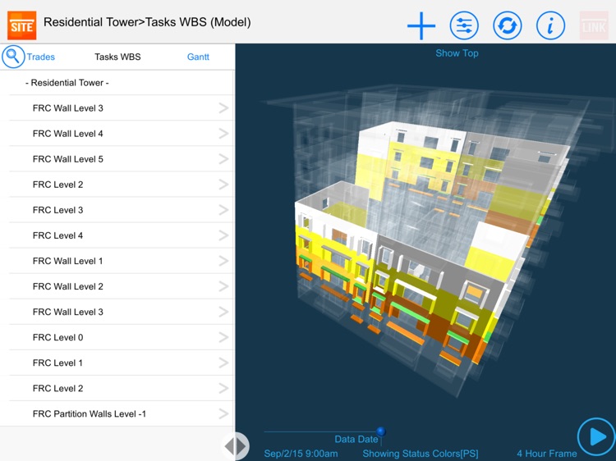Screen dimensions: 616x461
Task: Refresh the model with the sync icon
Action: pyautogui.click(x=508, y=26)
